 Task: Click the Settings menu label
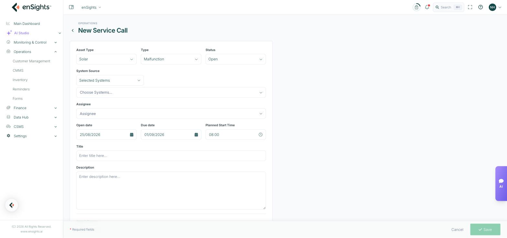[20, 136]
